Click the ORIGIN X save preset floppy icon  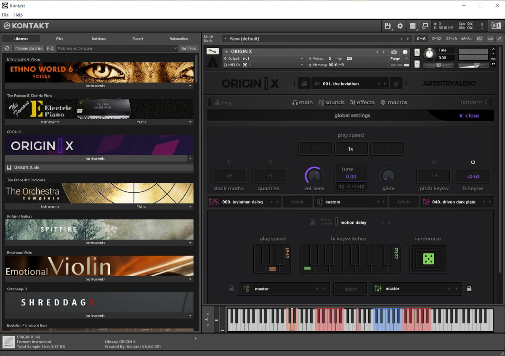tap(304, 84)
